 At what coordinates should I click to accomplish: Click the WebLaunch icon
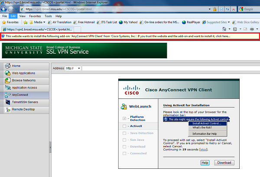123,107
